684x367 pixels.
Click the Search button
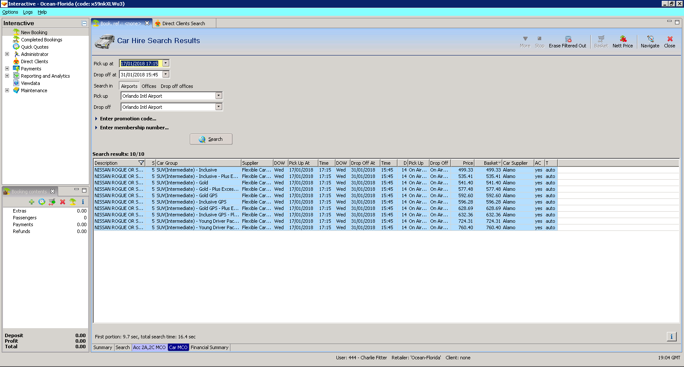pyautogui.click(x=211, y=139)
